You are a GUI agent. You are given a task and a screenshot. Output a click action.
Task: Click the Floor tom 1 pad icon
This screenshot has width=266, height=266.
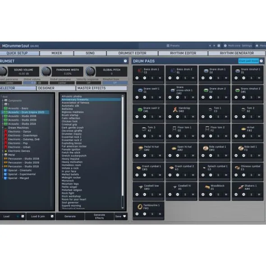(x=174, y=129)
